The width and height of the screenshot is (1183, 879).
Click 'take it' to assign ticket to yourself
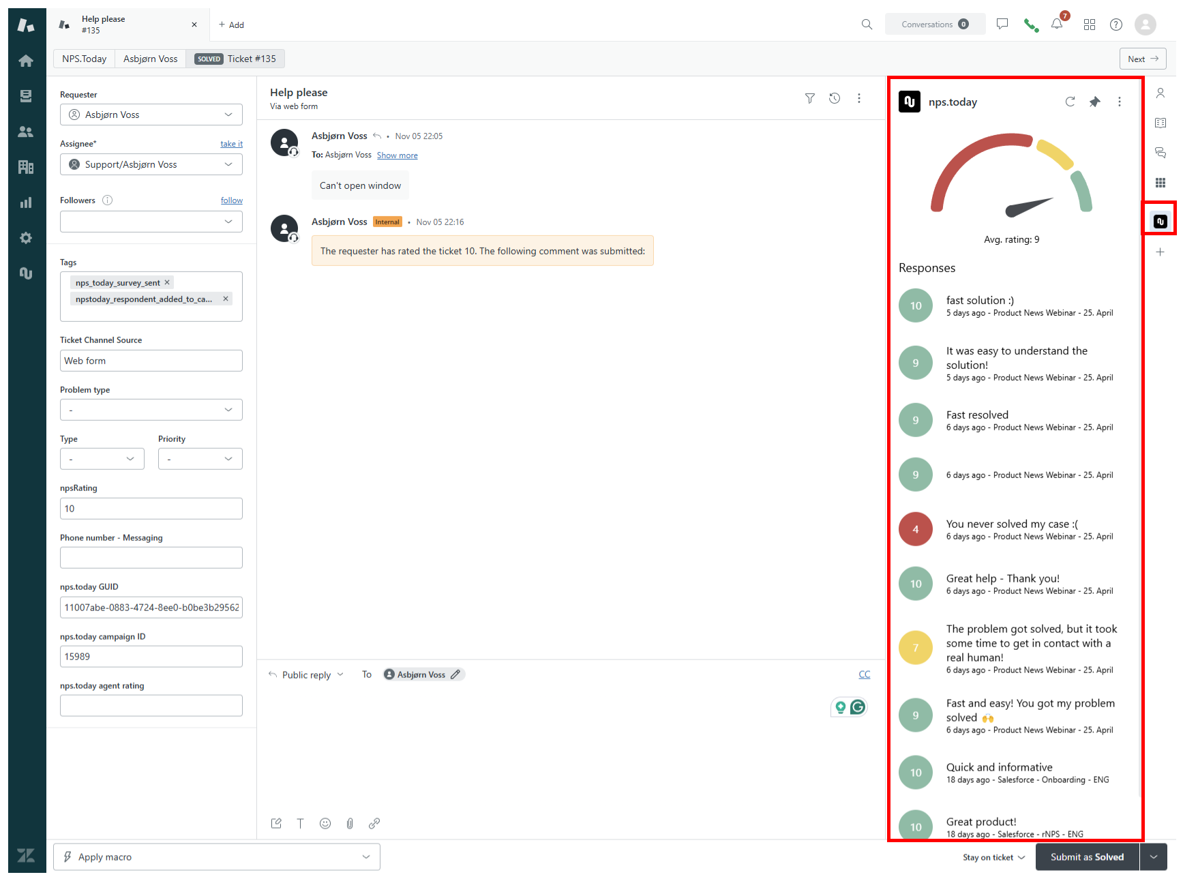(x=231, y=143)
